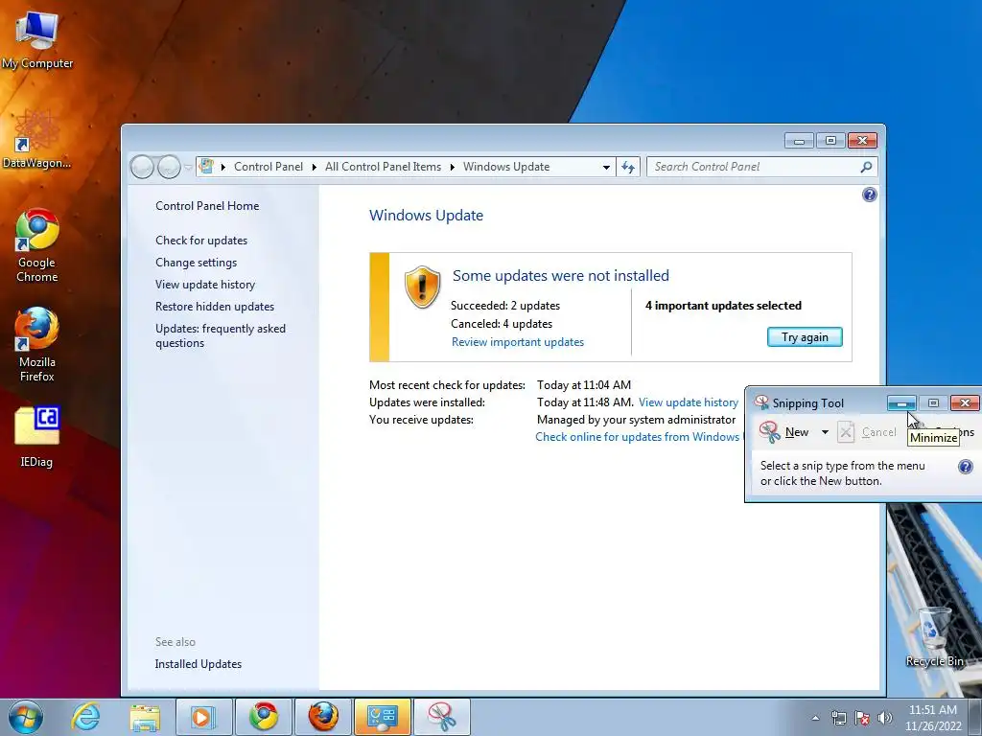Click search magnifier icon
The width and height of the screenshot is (982, 736).
pyautogui.click(x=866, y=167)
